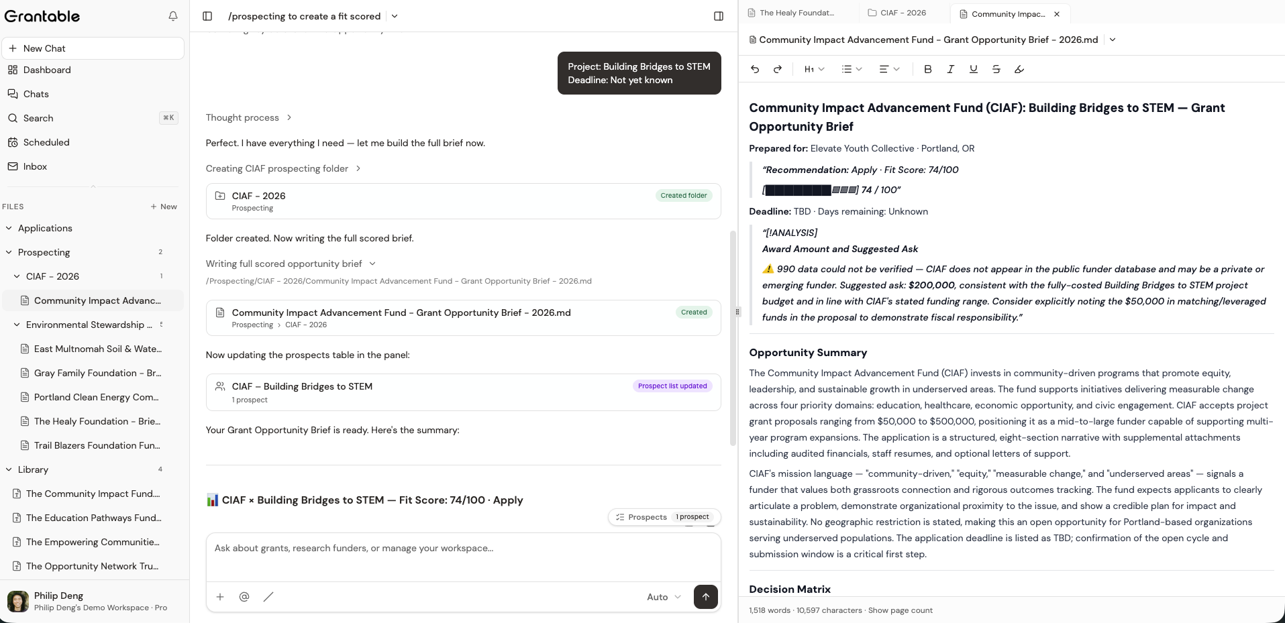Open The Empowering Communitie... file

coord(93,542)
